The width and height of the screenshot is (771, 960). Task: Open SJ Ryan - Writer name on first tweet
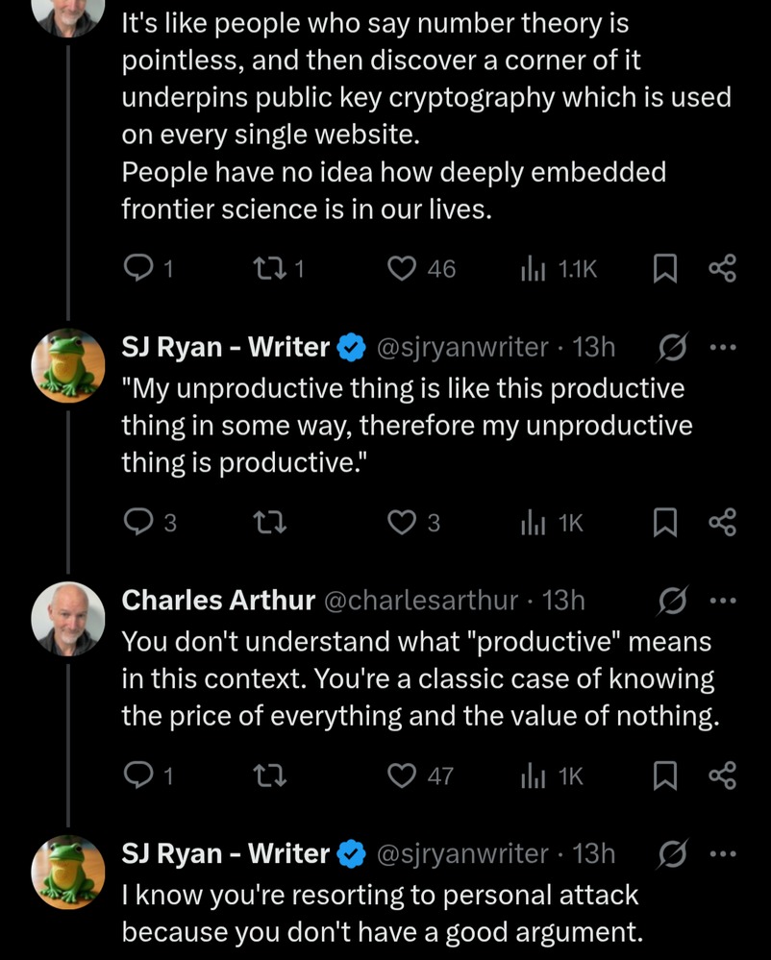tap(225, 347)
